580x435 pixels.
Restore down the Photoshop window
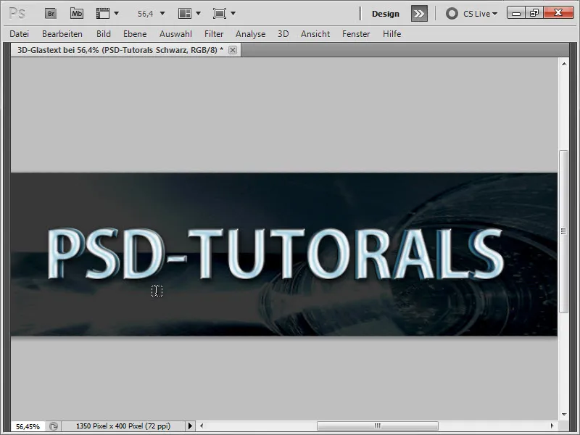click(534, 13)
